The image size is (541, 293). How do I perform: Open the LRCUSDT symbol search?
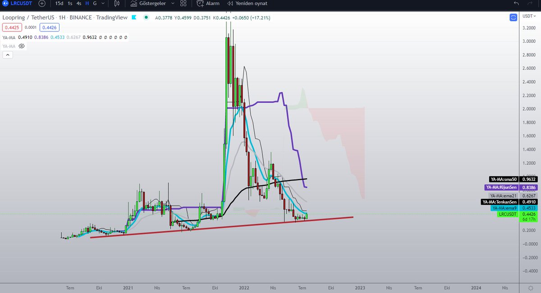pos(18,3)
